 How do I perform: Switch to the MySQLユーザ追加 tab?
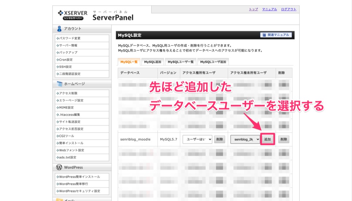coord(213,62)
